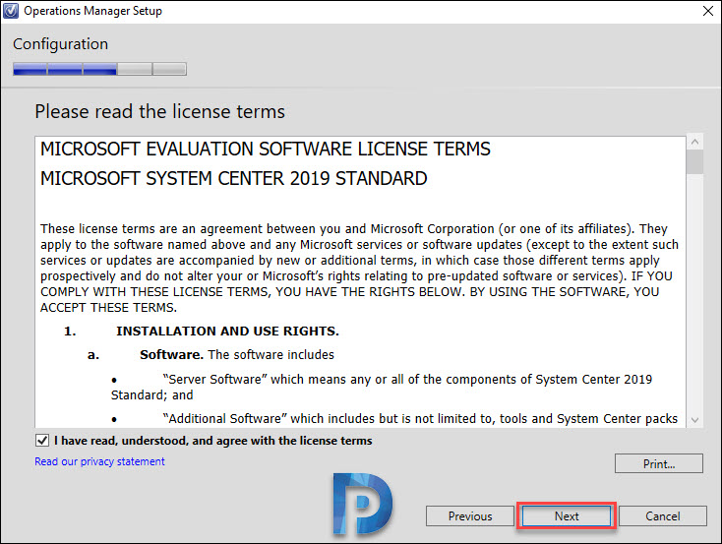
Task: Click the 'Configuration' step label
Action: [60, 44]
